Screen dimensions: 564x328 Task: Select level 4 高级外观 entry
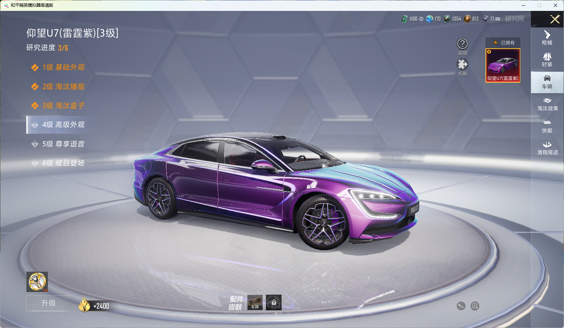(x=63, y=125)
